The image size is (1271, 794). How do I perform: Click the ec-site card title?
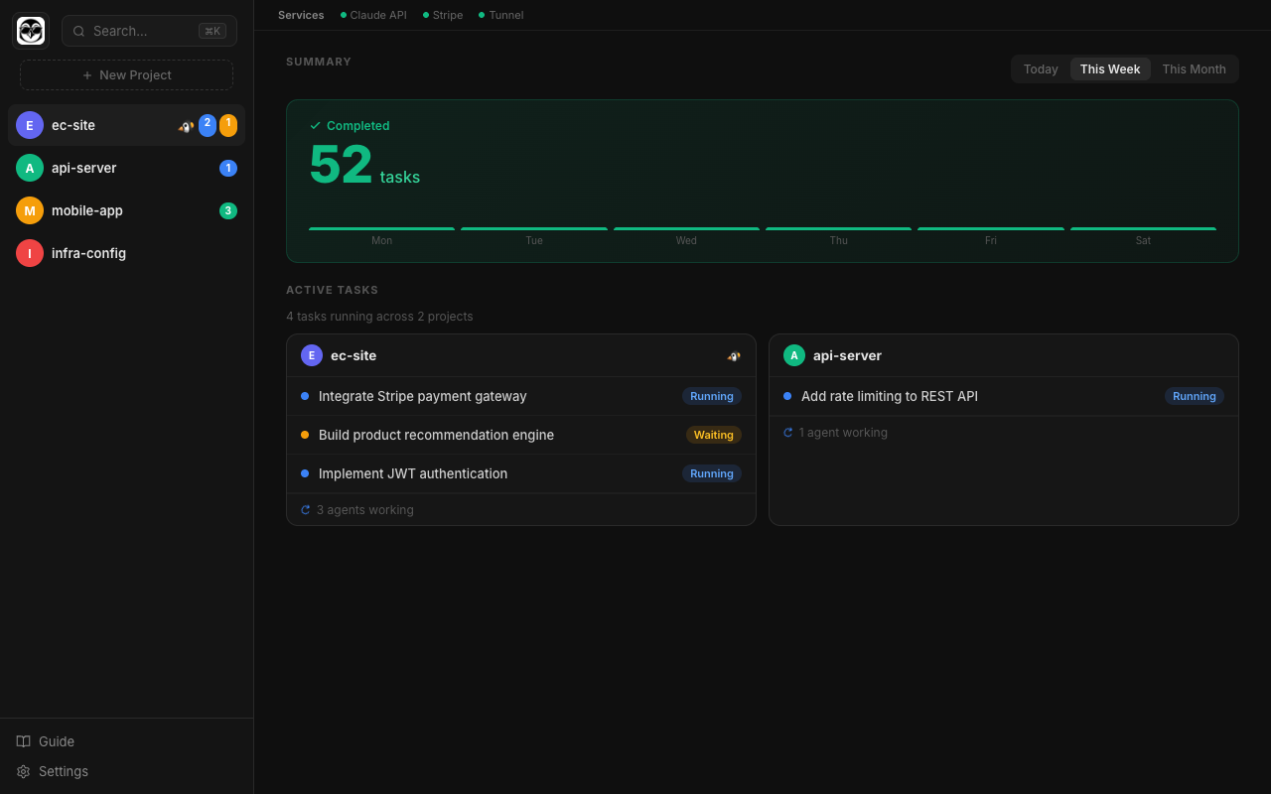[353, 355]
